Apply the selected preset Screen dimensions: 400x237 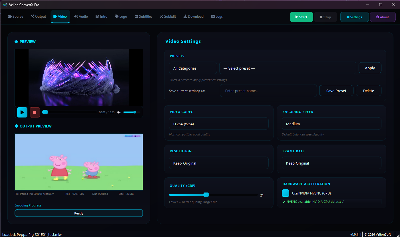[x=370, y=68]
